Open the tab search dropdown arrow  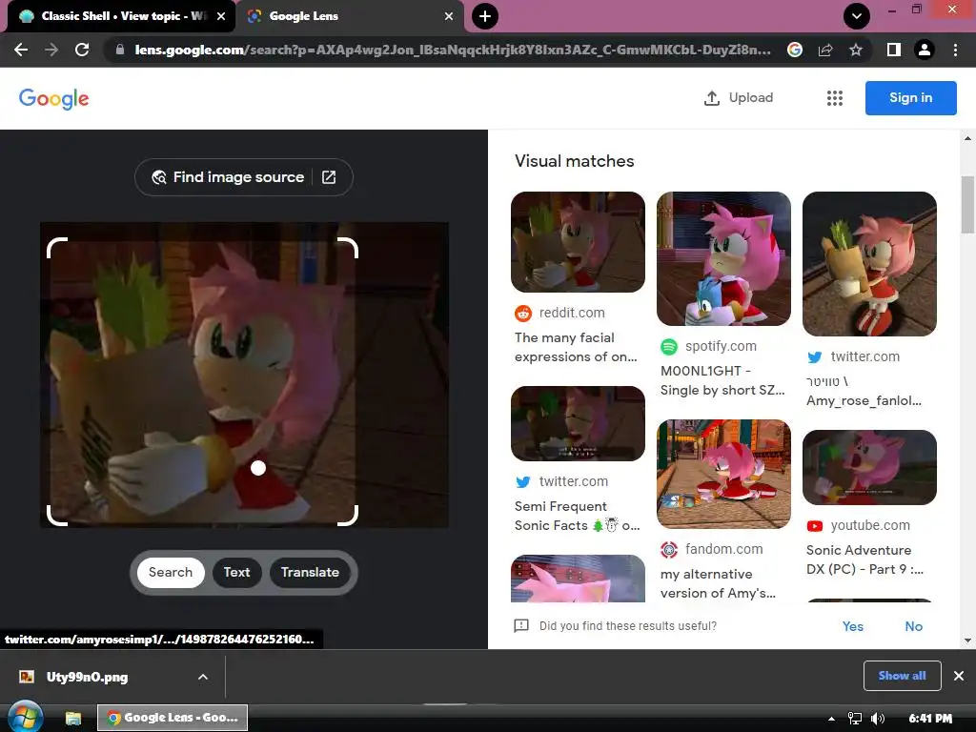[857, 16]
